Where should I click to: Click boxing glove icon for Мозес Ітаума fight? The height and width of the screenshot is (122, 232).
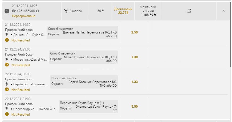6,59
